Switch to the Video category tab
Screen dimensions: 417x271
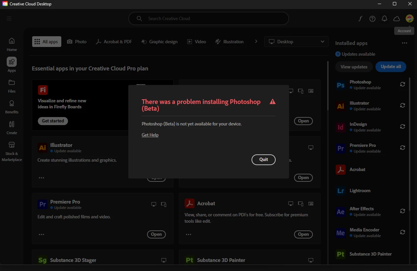pyautogui.click(x=196, y=42)
